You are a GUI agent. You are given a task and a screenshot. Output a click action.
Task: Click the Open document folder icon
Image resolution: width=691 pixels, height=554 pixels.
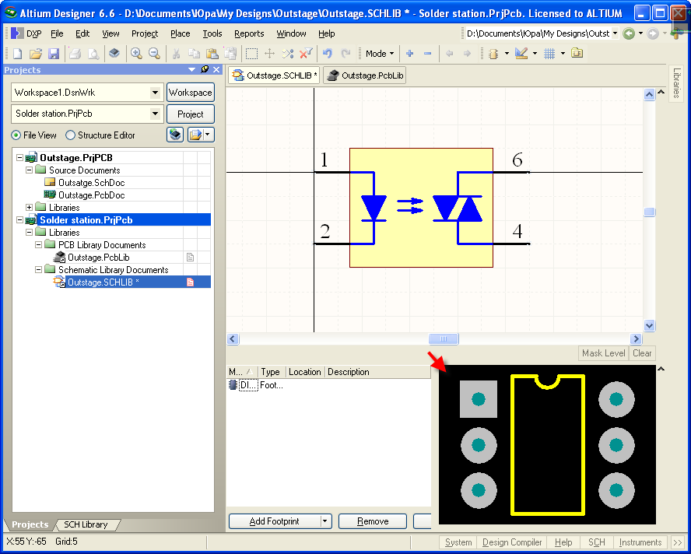[36, 54]
